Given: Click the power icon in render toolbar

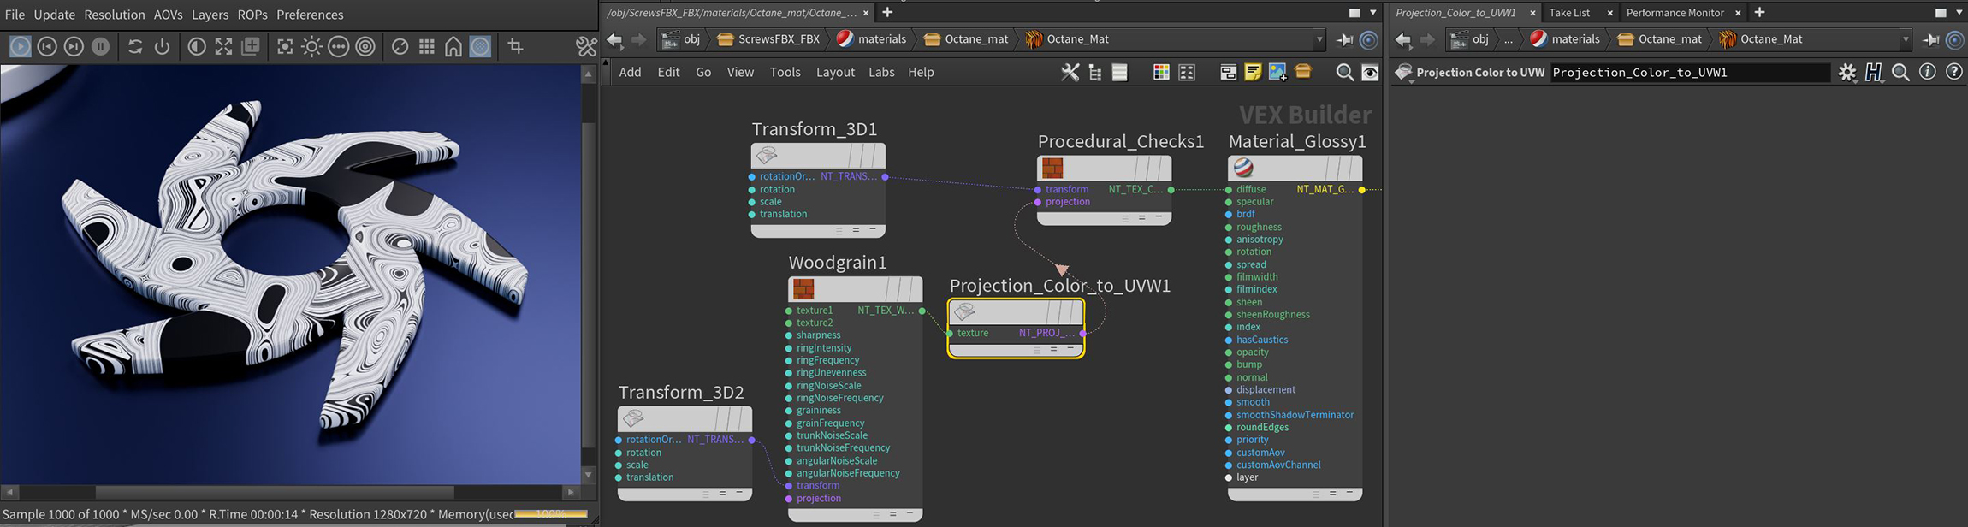Looking at the screenshot, I should tap(162, 46).
